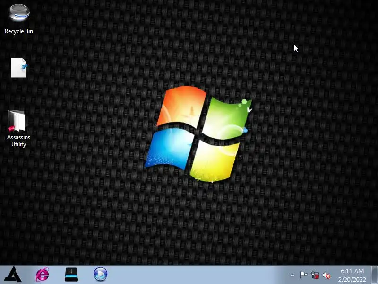The image size is (378, 284).
Task: Open the Assassin's Creed Start button
Action: click(13, 275)
